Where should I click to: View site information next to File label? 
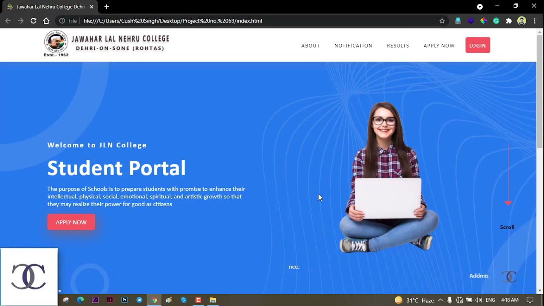(x=62, y=21)
